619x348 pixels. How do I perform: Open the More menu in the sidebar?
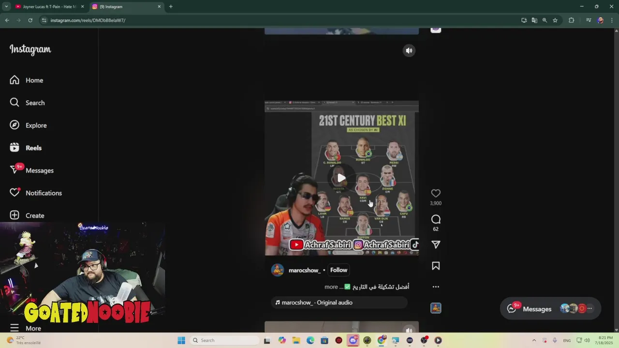pos(26,328)
